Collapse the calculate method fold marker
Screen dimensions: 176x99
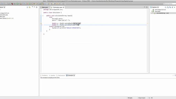tap(43, 16)
